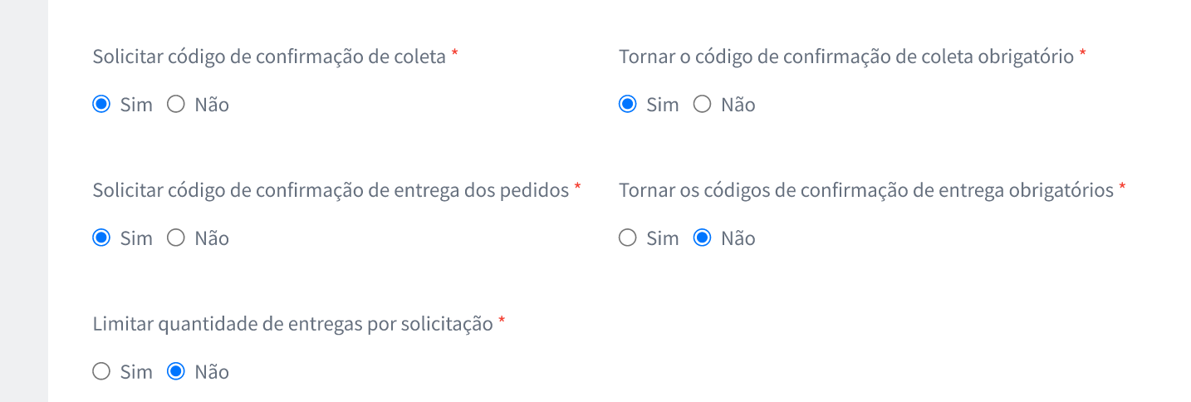This screenshot has width=1191, height=402.
Task: Choose Sim for Tornar código de coleta obrigatório
Action: pos(628,105)
